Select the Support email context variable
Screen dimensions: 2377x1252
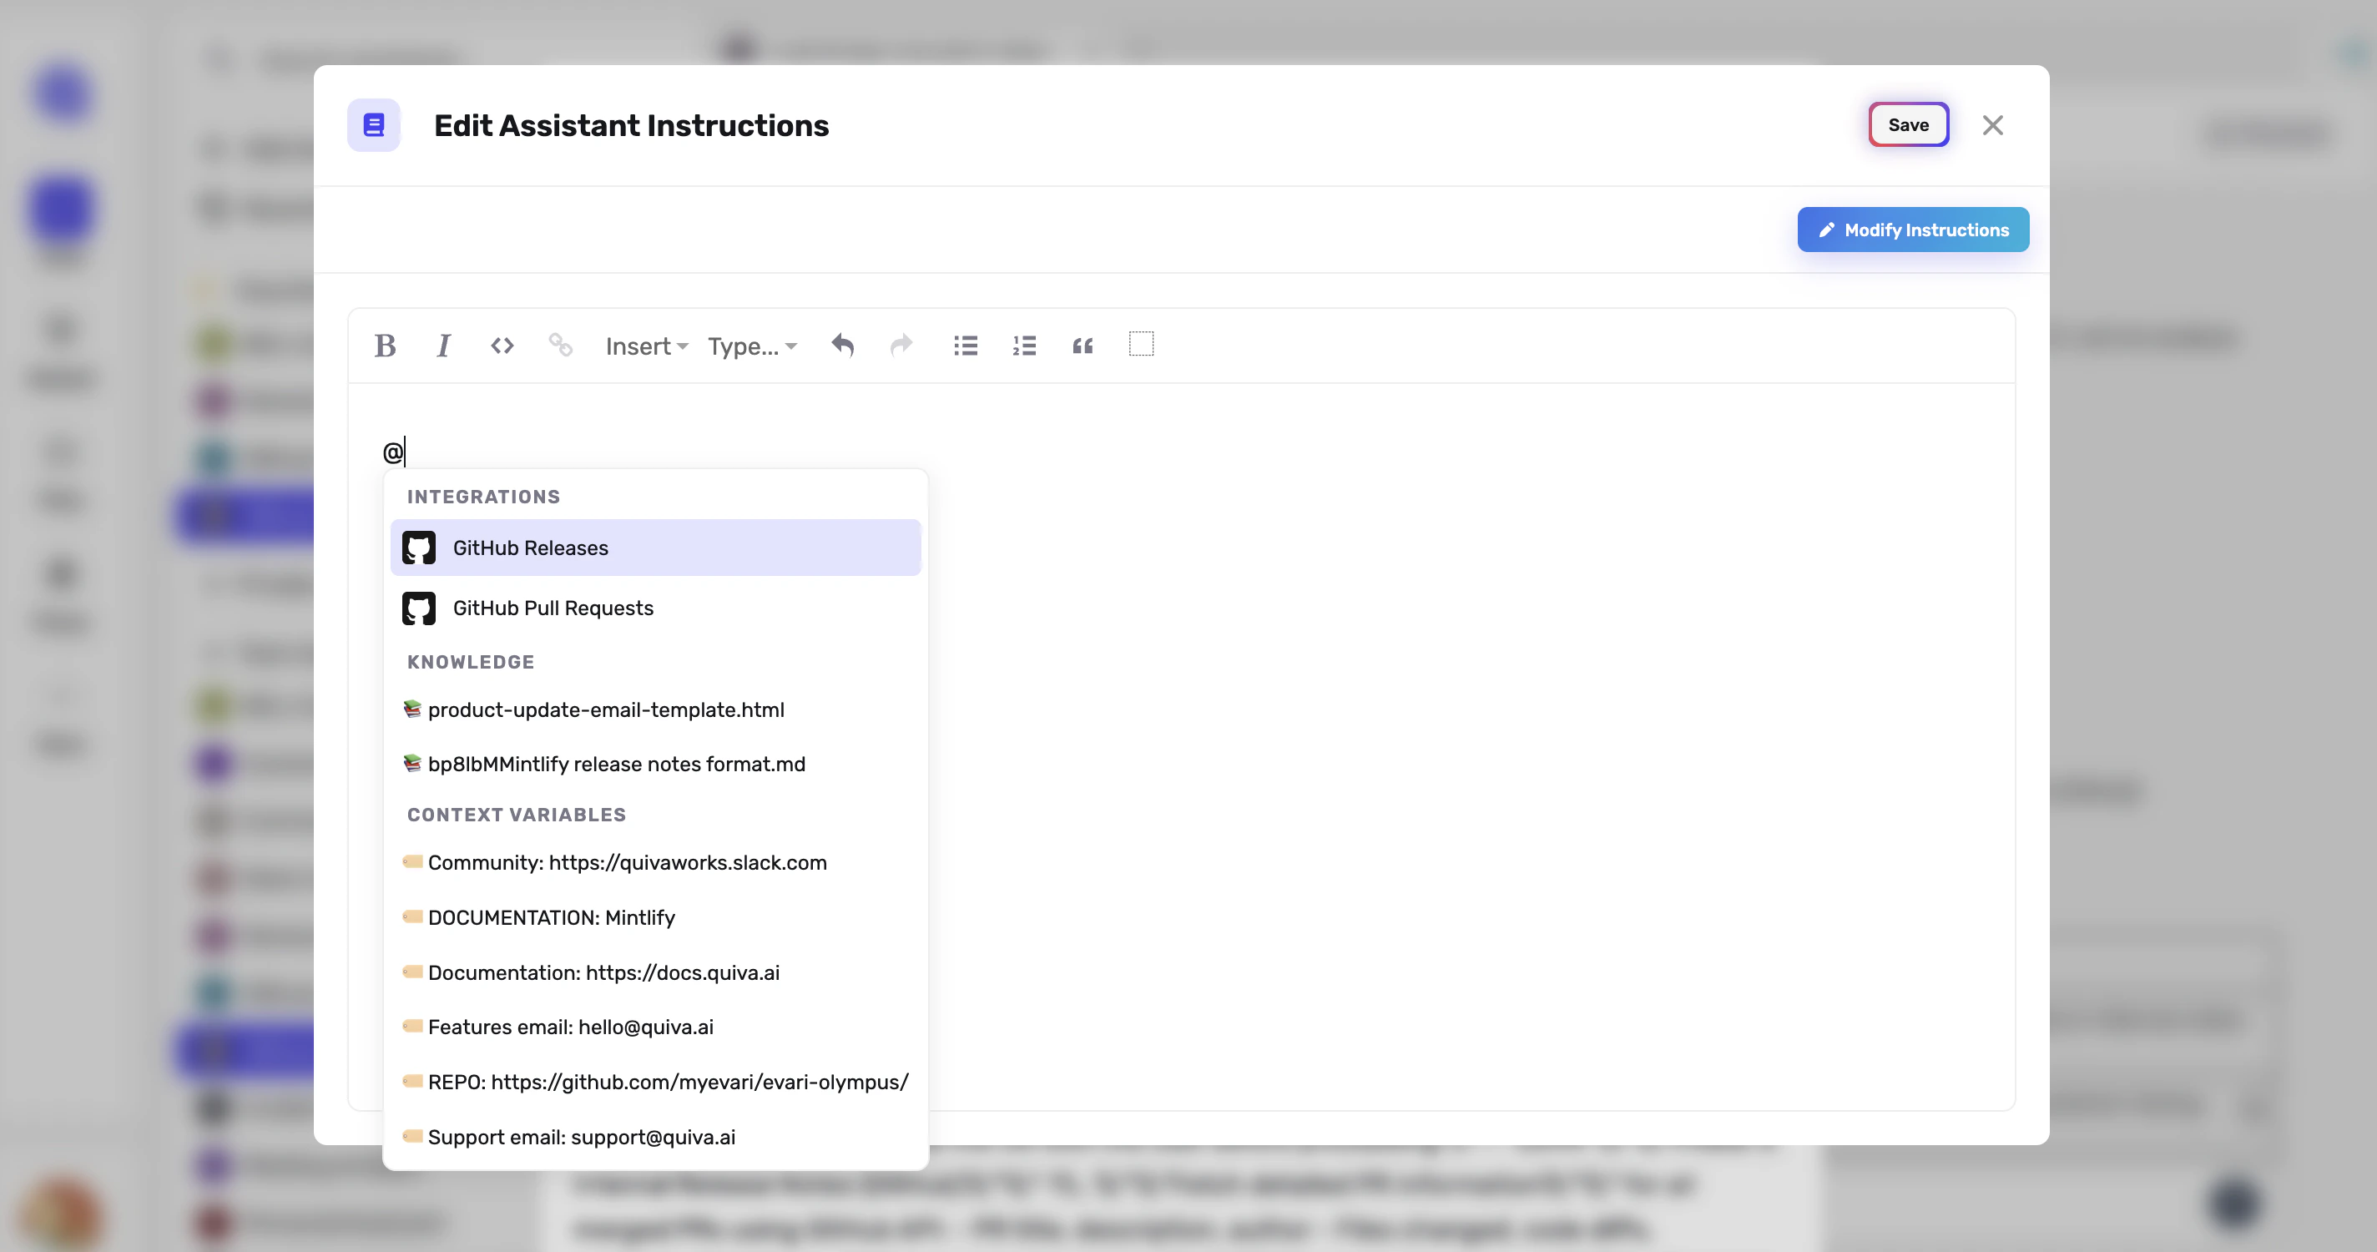click(x=582, y=1137)
